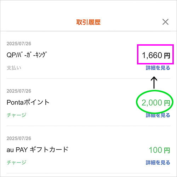Open 詳細を見る for the Pontaポイント charge
The width and height of the screenshot is (177, 177).
[x=158, y=115]
